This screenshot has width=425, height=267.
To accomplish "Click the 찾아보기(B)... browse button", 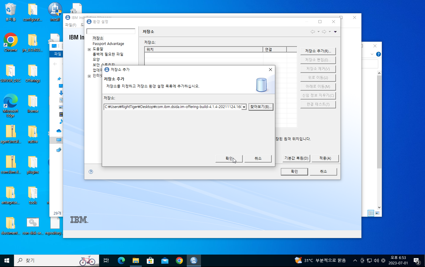I will (261, 107).
